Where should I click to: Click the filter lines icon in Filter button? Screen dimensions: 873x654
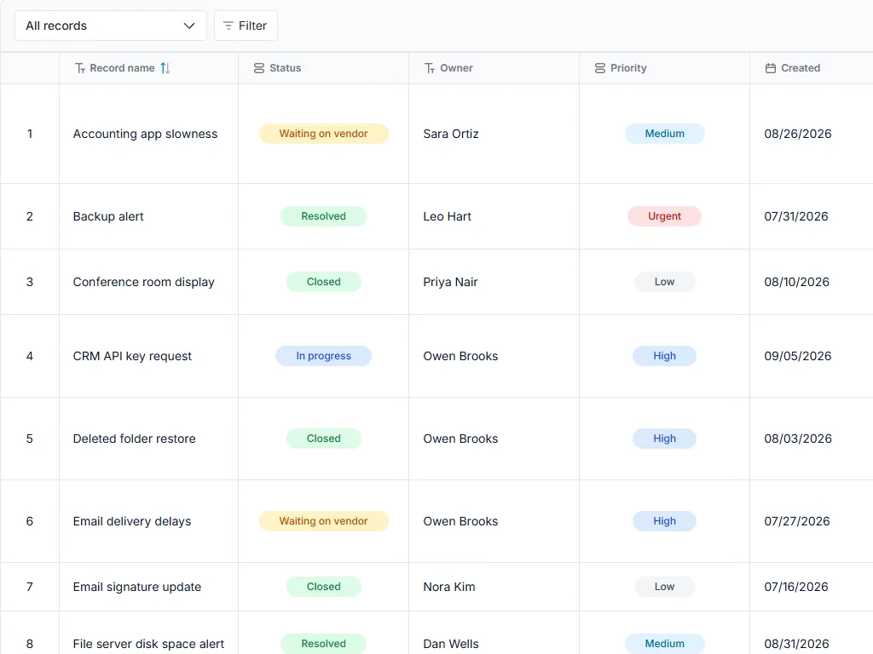pos(228,26)
